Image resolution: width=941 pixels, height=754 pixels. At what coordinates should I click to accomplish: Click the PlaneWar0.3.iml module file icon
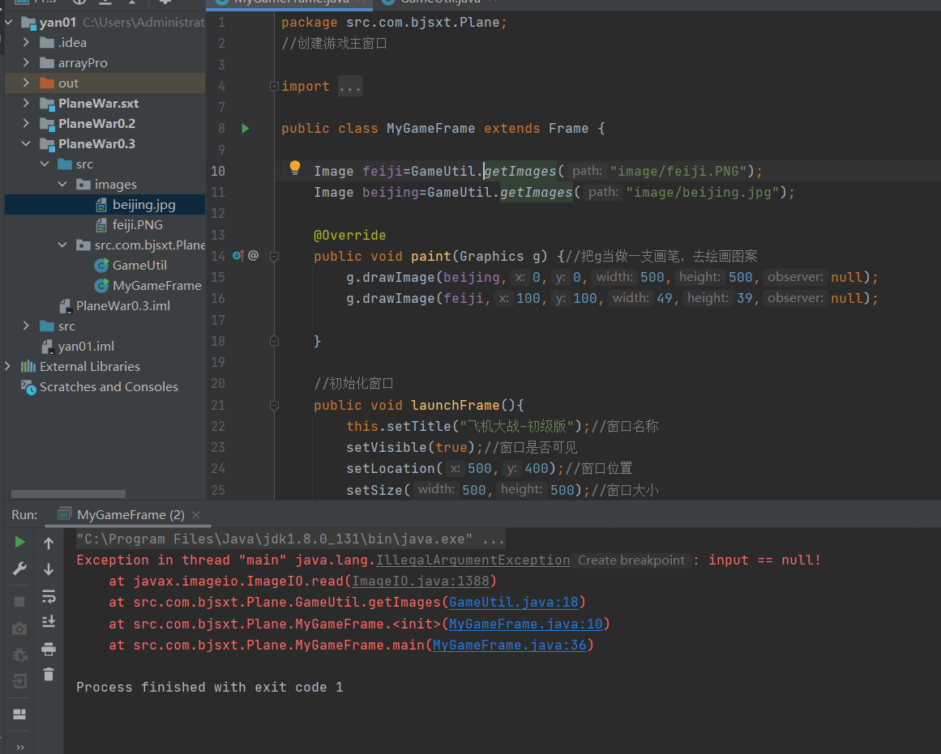click(66, 306)
